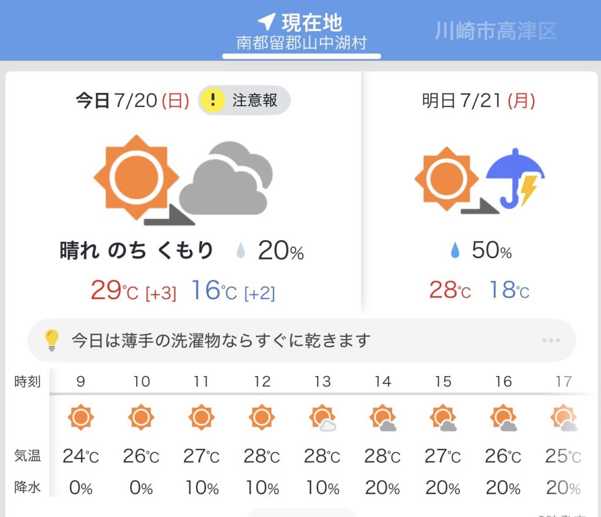Tap the light bulb tip icon

(x=52, y=340)
